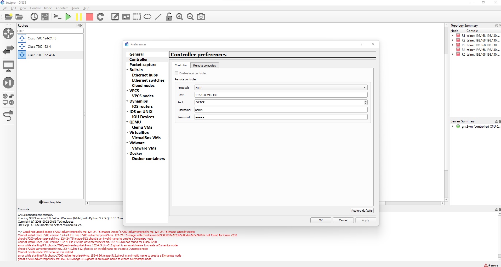This screenshot has width=501, height=267.
Task: Collapse Built-in preferences section
Action: (x=127, y=70)
